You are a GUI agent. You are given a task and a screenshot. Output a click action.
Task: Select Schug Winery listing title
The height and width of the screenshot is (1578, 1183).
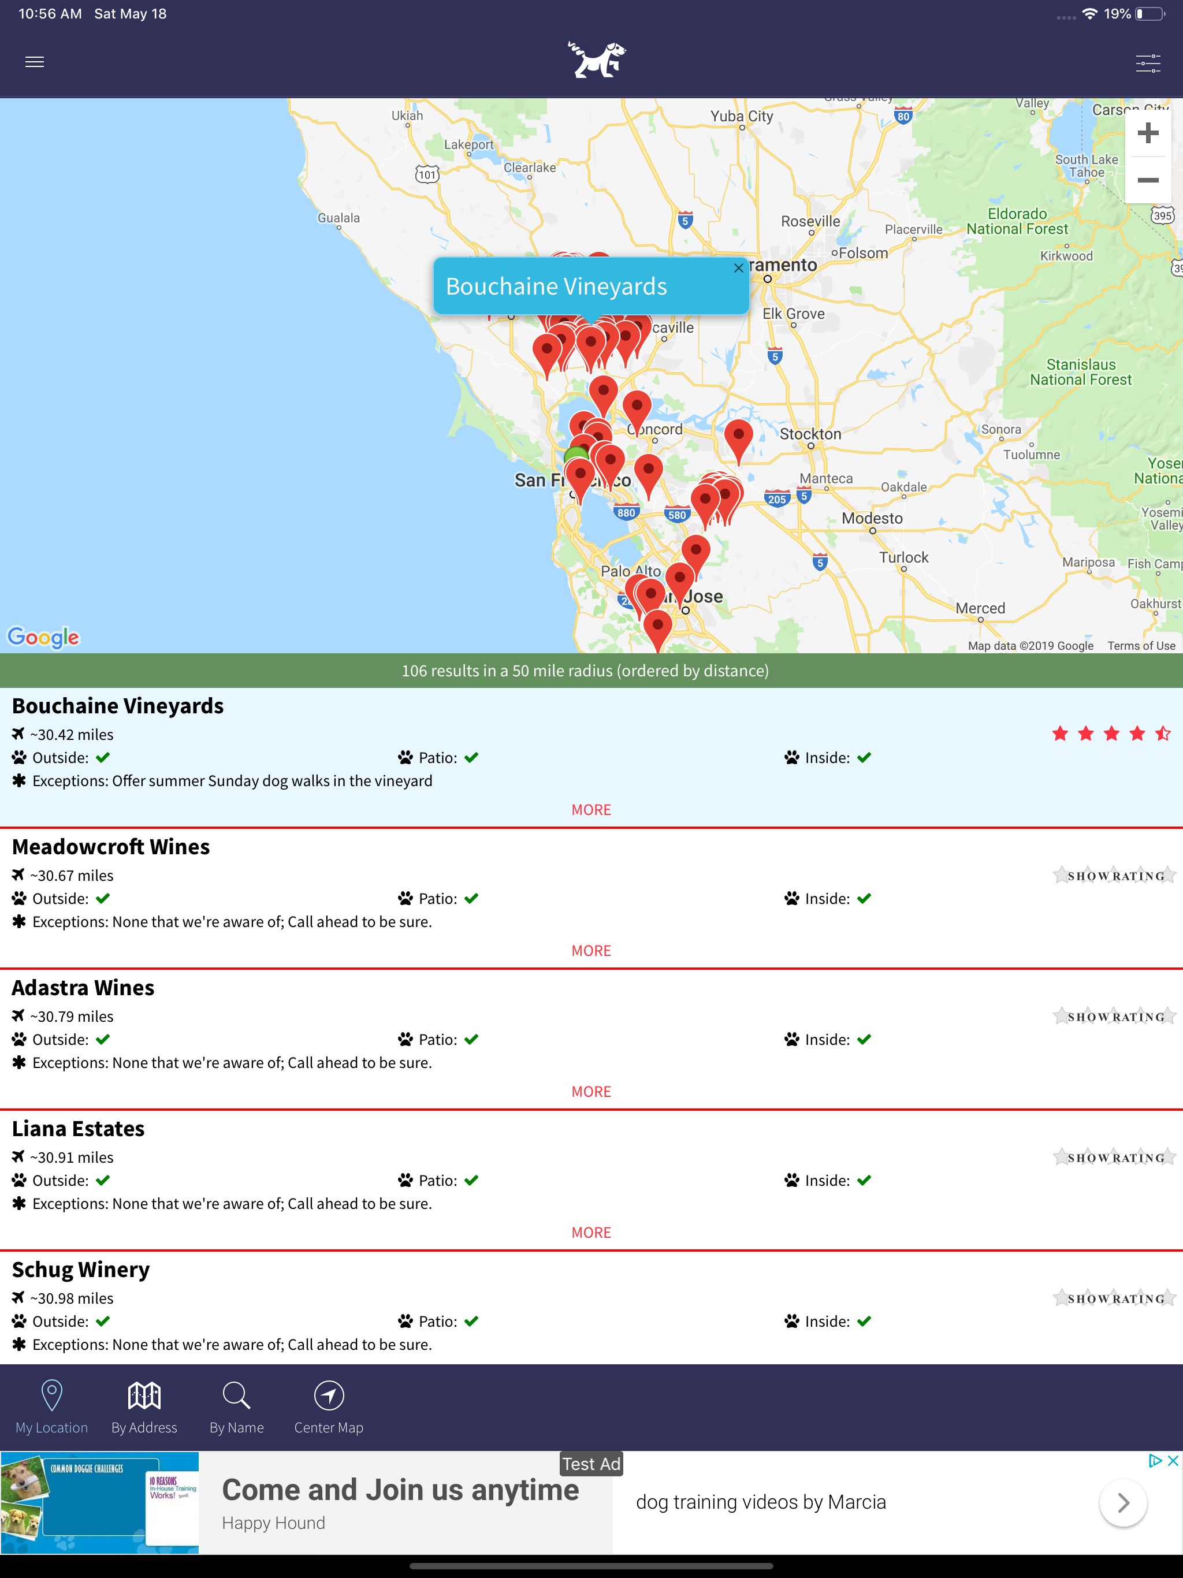(81, 1270)
